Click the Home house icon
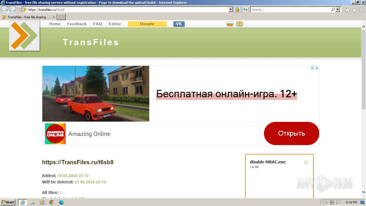Image resolution: width=366 pixels, height=206 pixels. point(347,10)
